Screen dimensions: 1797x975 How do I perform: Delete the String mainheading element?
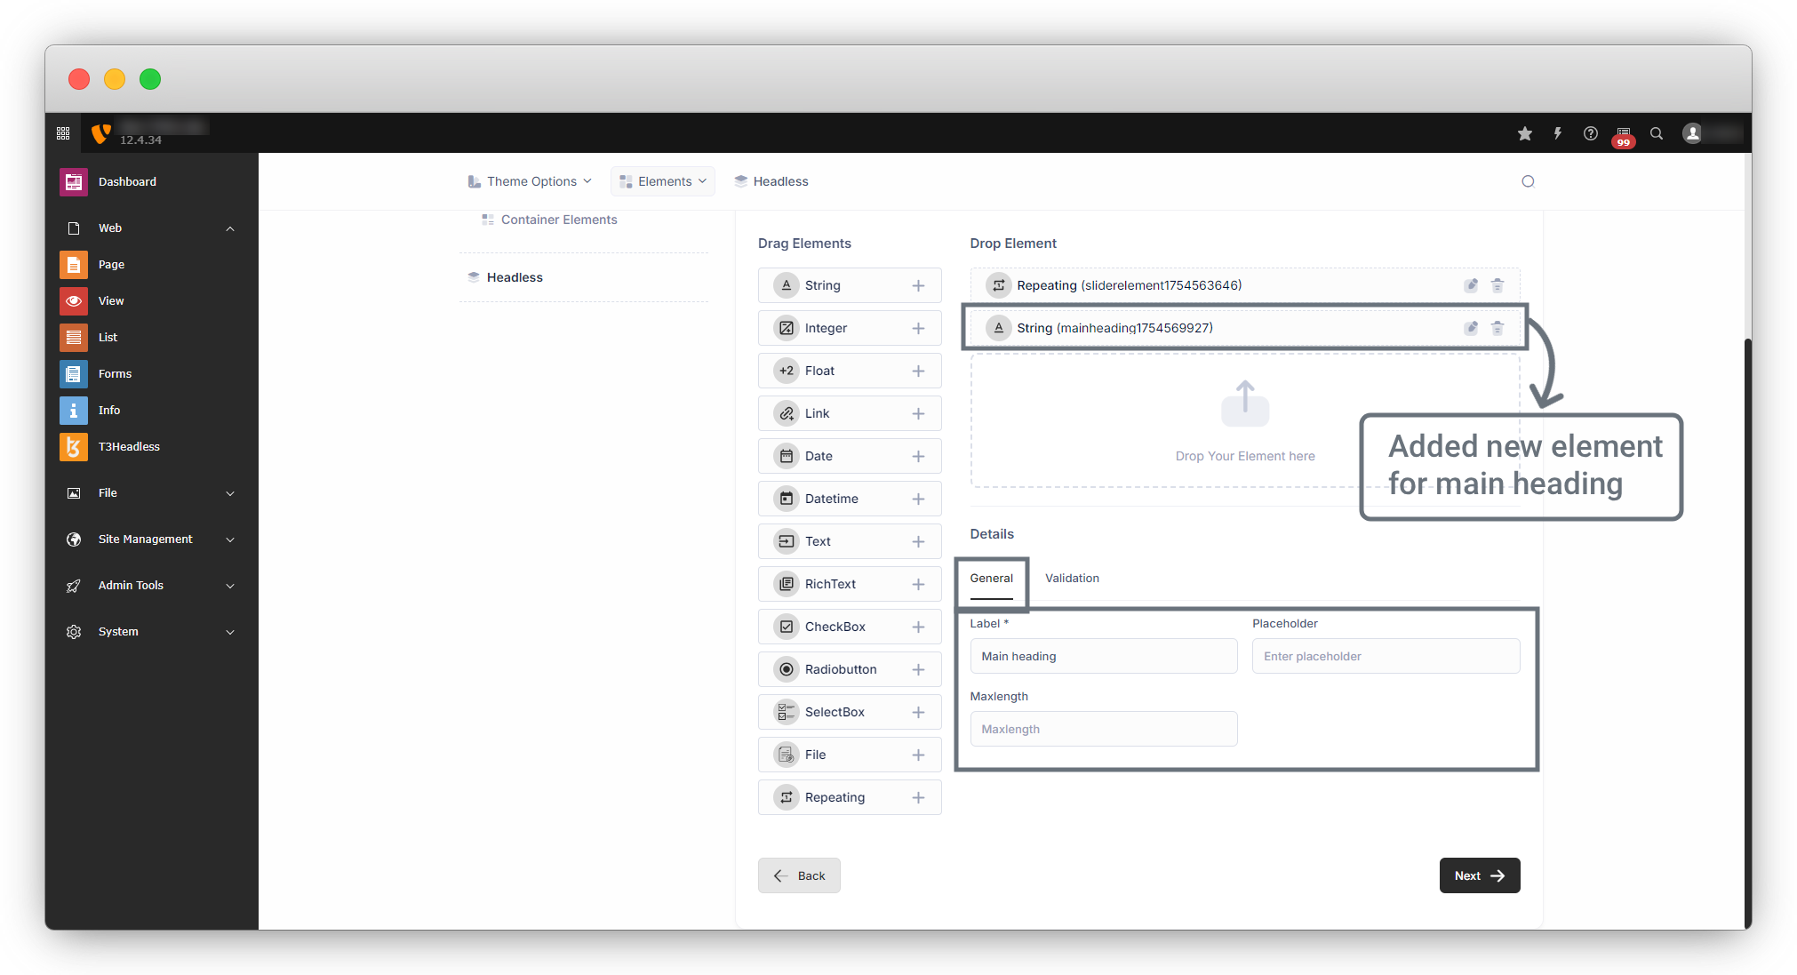[1497, 328]
